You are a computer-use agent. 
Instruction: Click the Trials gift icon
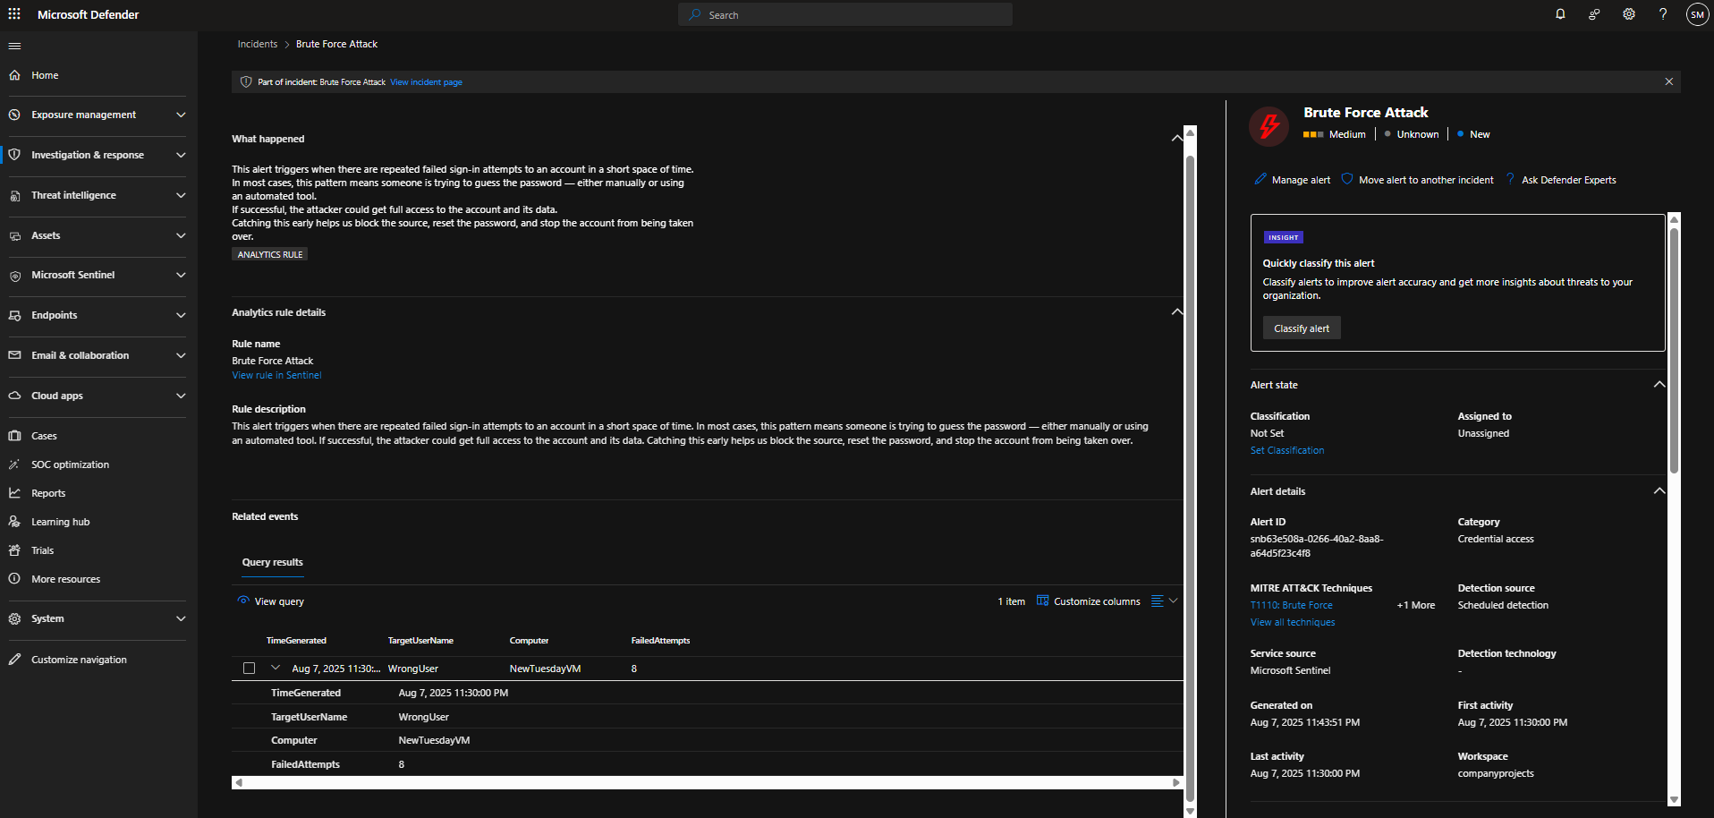(x=14, y=550)
